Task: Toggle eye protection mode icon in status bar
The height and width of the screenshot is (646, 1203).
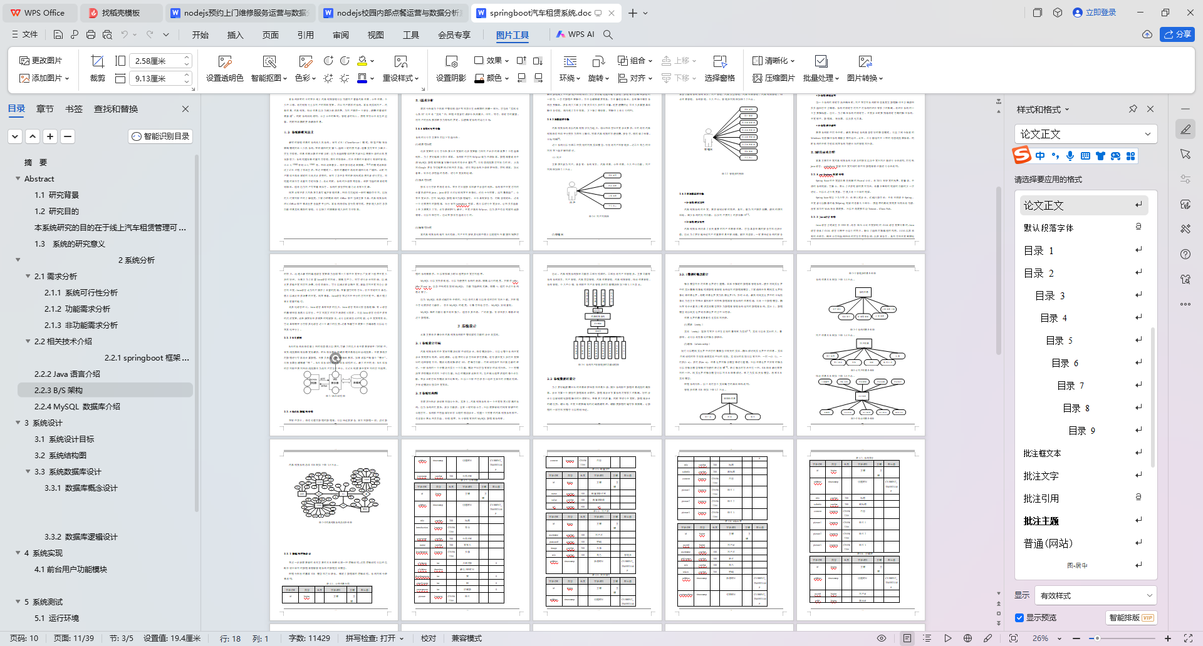Action: pos(882,638)
